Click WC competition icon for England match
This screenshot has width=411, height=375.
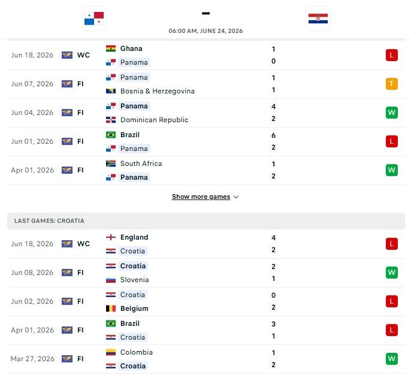(x=67, y=244)
